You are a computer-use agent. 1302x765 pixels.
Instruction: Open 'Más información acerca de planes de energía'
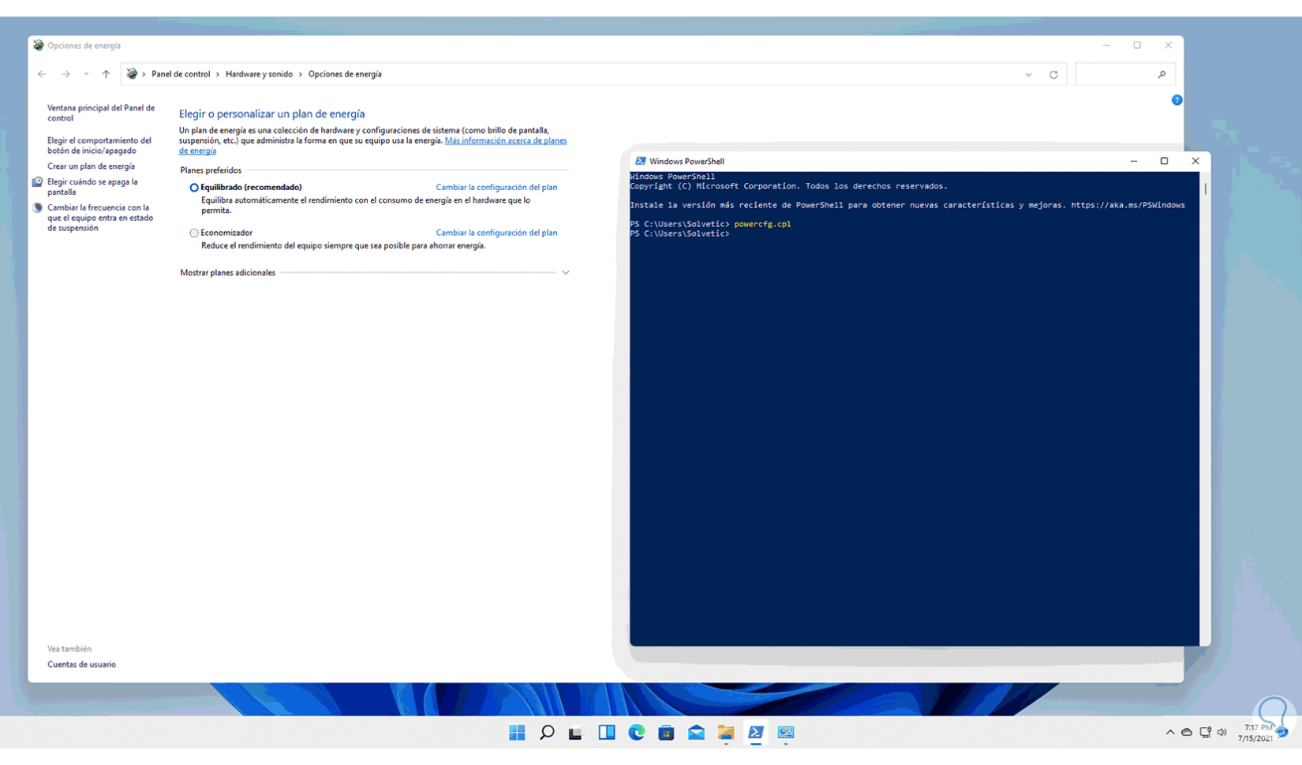click(372, 145)
